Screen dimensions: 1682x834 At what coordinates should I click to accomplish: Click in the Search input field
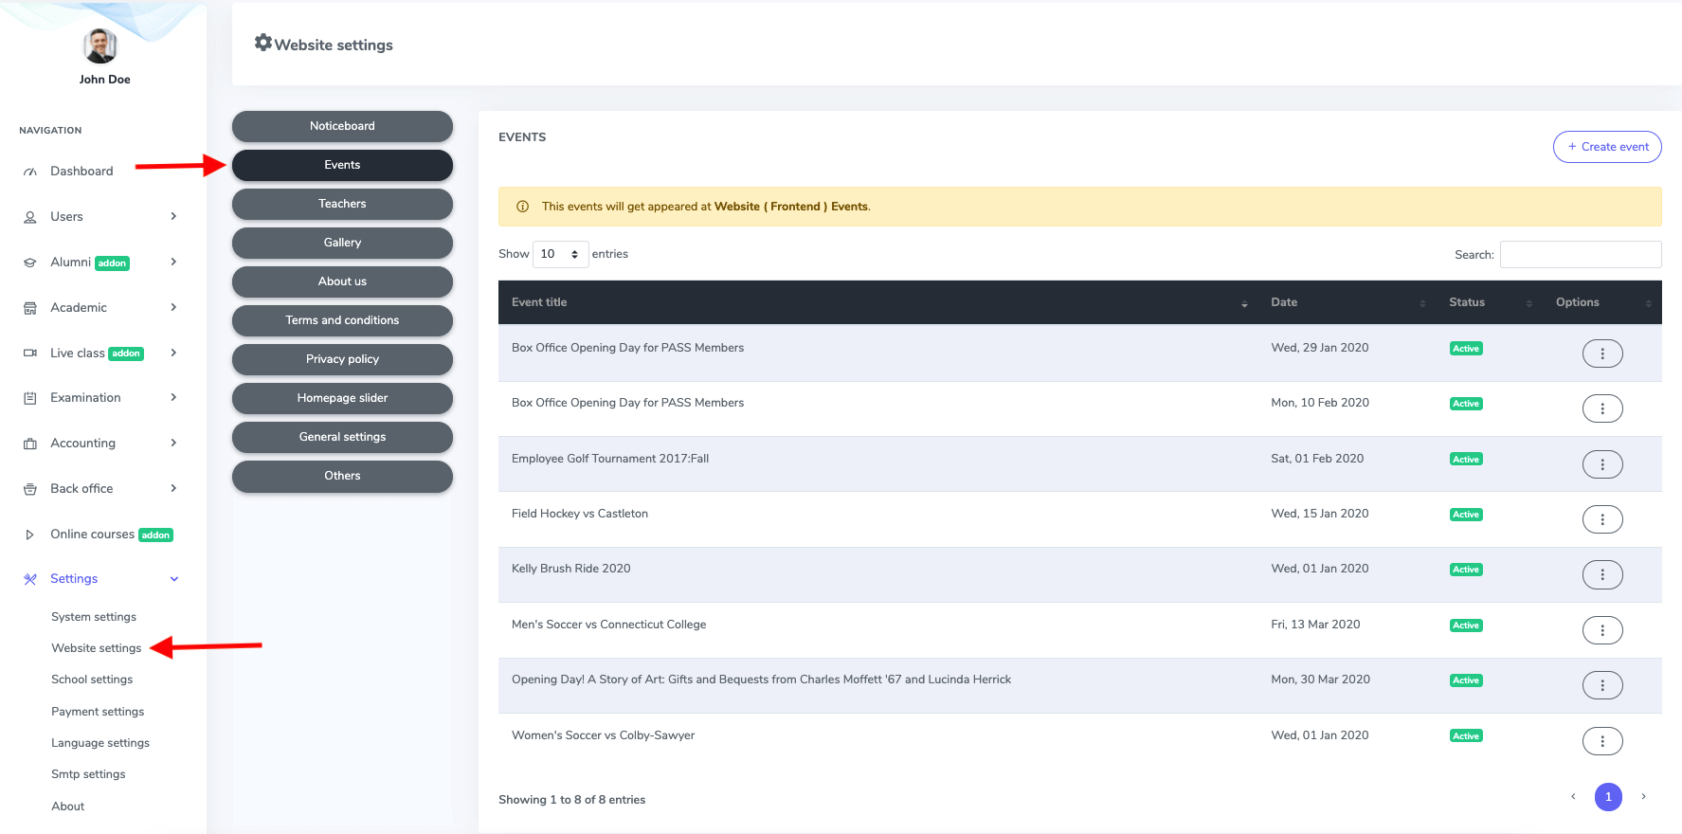pos(1580,254)
